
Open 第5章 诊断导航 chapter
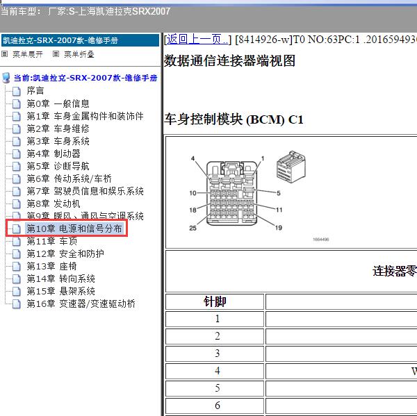tap(58, 166)
